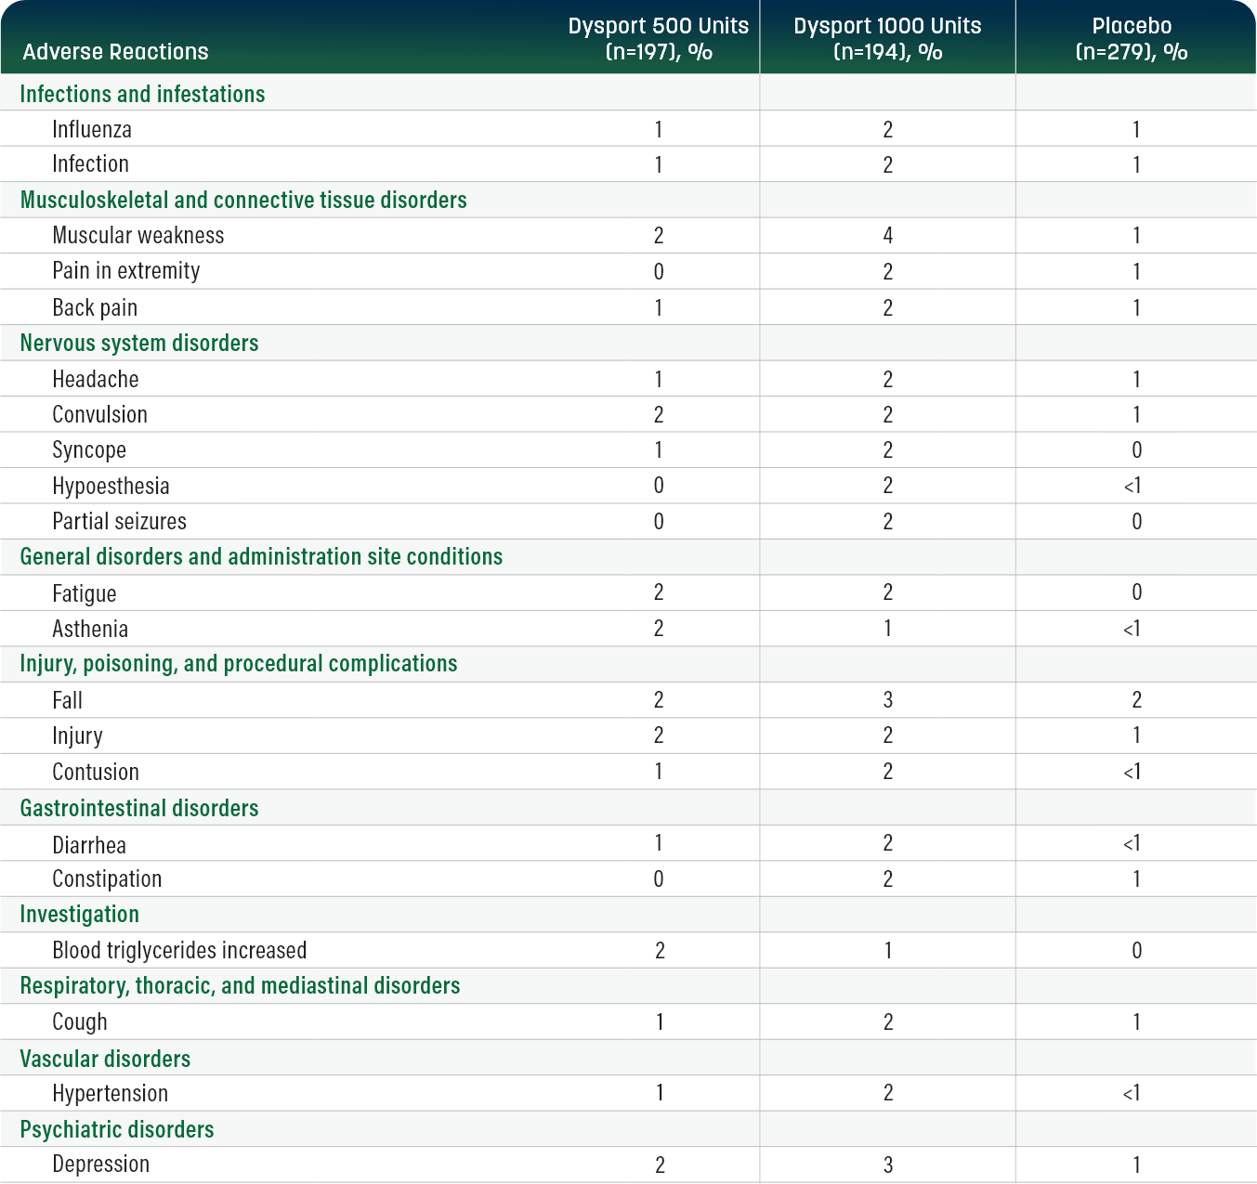Collapse the Nervous system disorders section
The image size is (1257, 1184).
pos(137,343)
